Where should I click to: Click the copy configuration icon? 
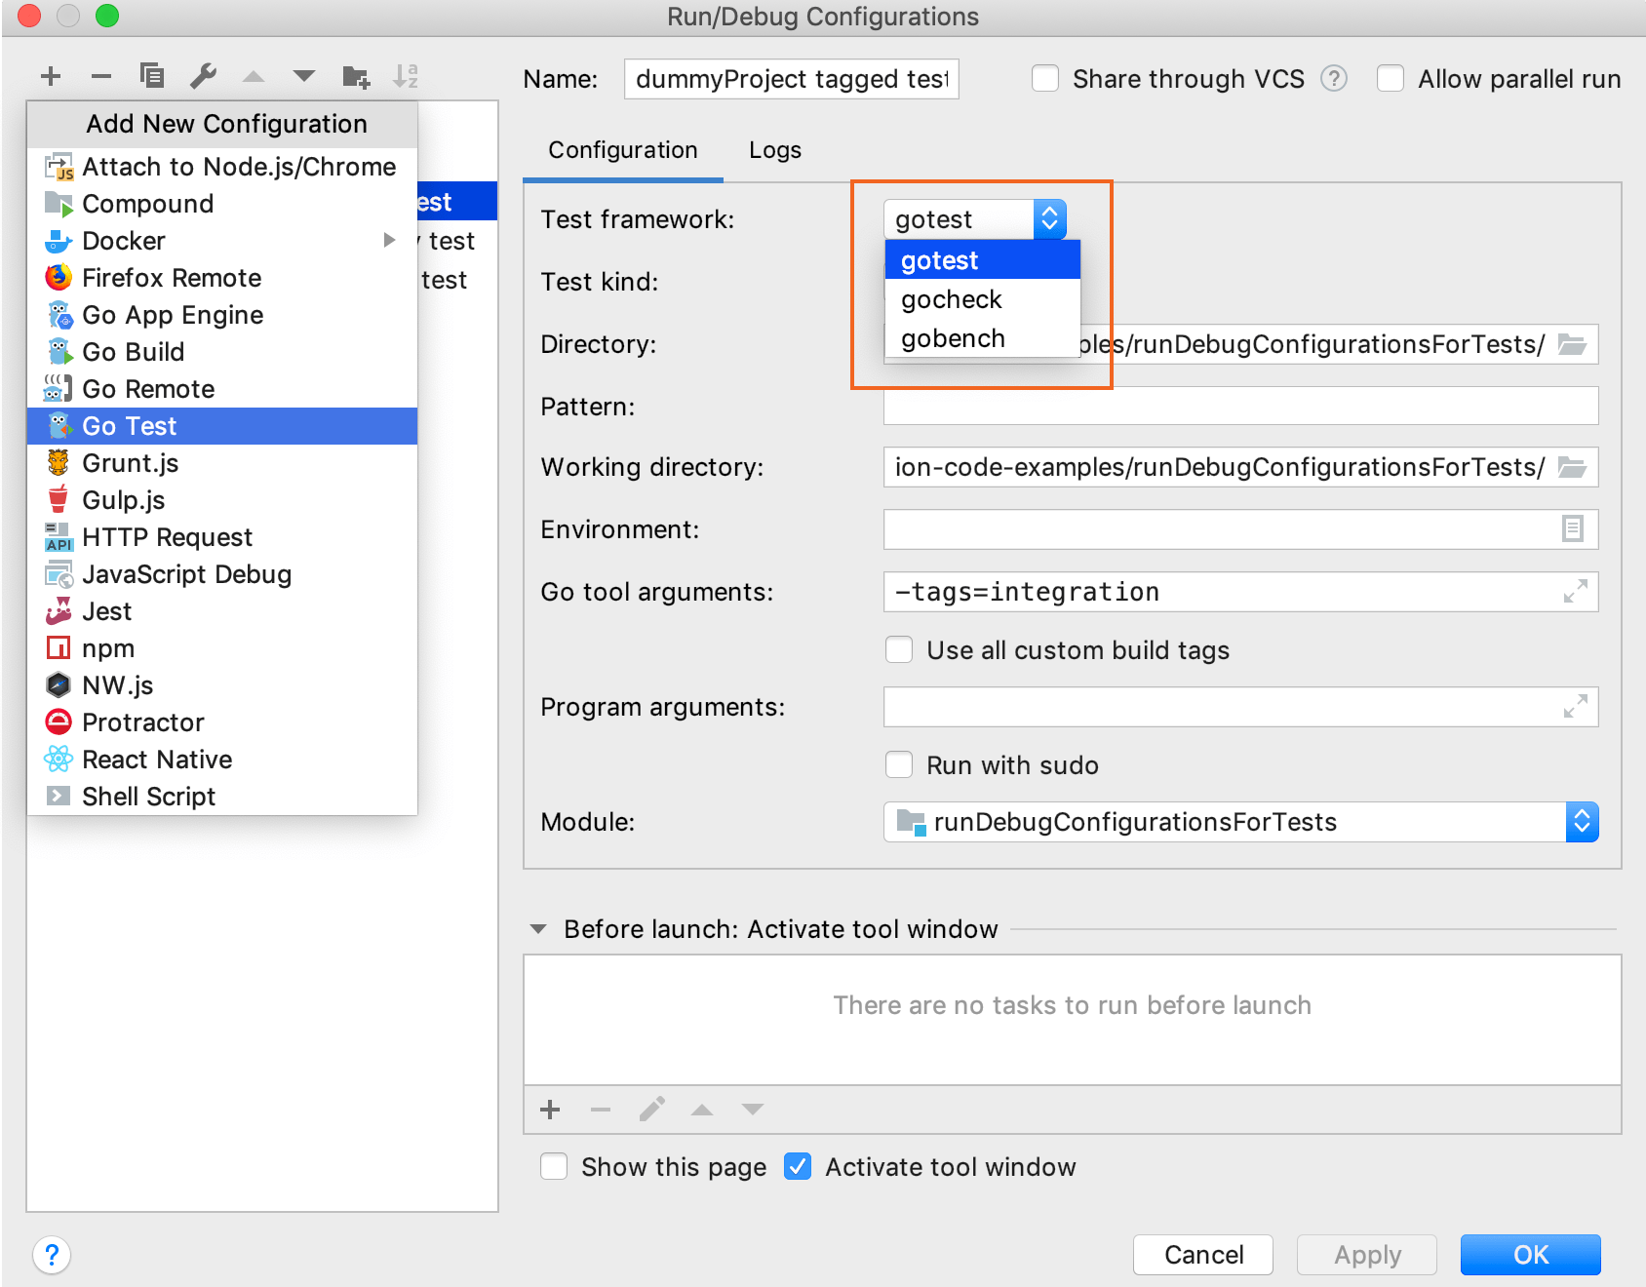pyautogui.click(x=152, y=75)
